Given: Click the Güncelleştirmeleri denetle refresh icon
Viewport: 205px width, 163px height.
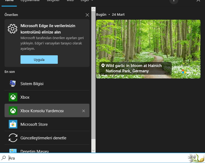Looking at the screenshot, I should pos(13,138).
